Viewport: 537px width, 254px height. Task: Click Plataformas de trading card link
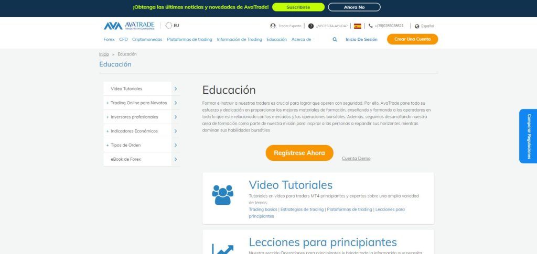[349, 209]
